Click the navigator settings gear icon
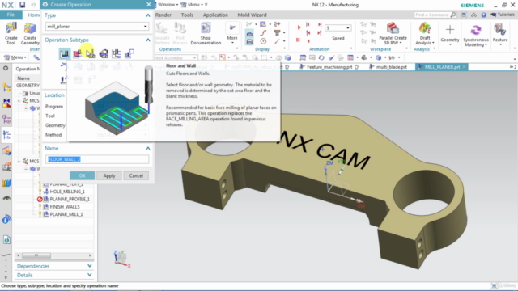Screen dimensions: 518x291 (x=6, y=68)
